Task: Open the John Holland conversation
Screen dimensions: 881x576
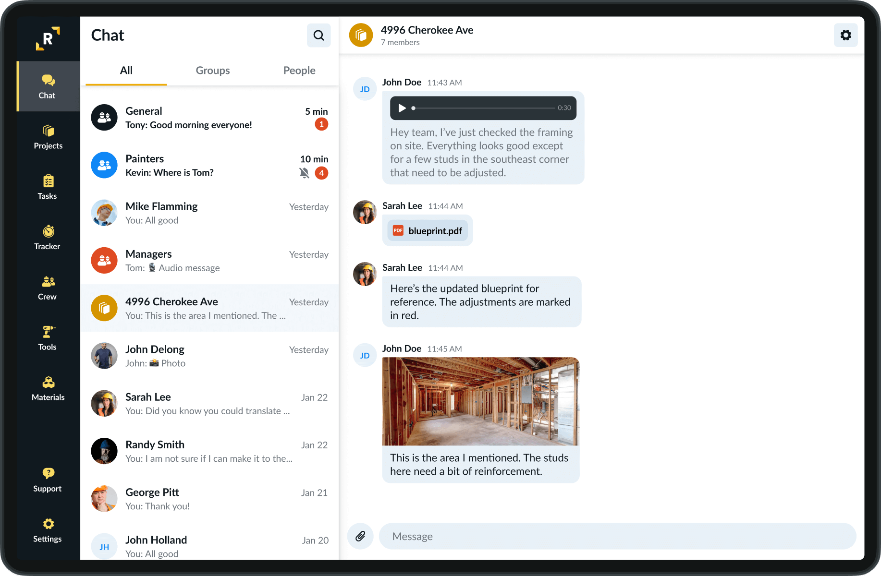Action: click(209, 542)
